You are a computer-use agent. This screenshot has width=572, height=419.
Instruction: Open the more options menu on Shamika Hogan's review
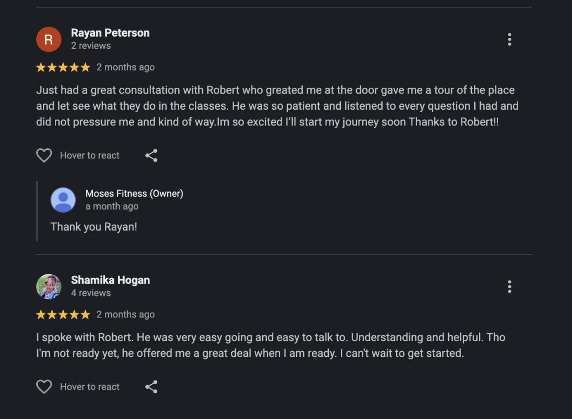(510, 287)
